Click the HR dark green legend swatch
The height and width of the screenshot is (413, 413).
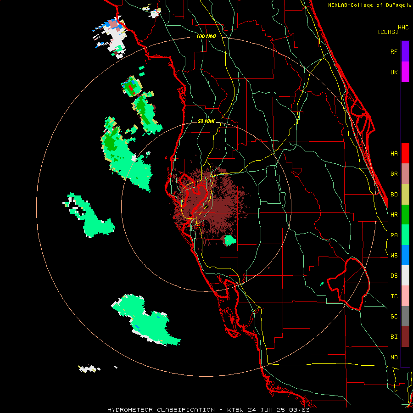tap(405, 215)
